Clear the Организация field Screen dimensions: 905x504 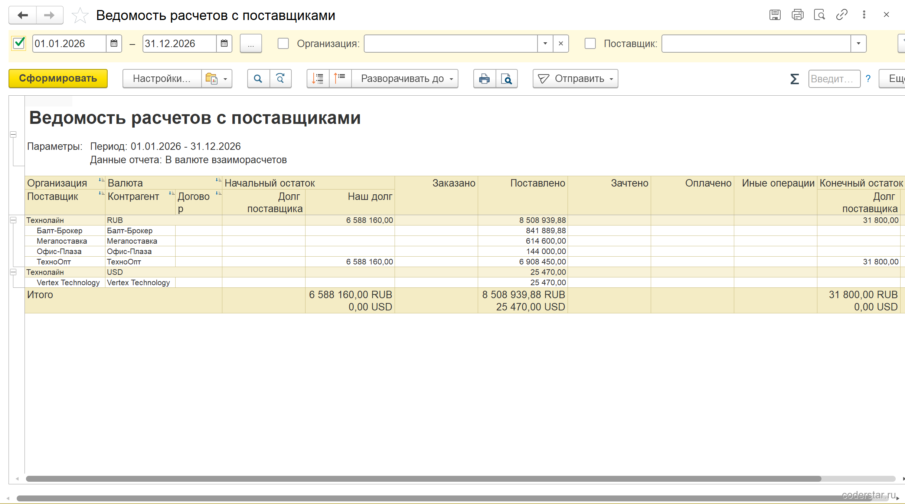(x=561, y=43)
